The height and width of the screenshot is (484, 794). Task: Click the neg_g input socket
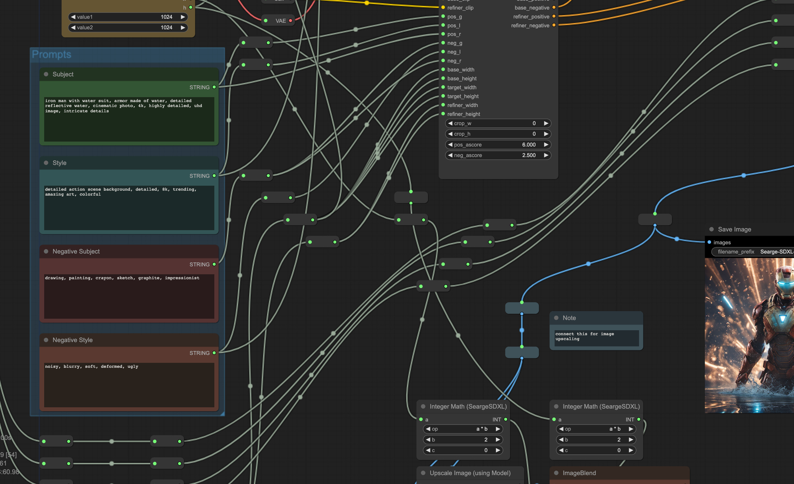443,43
